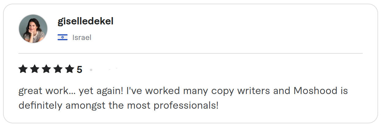
Task: Click the horizontal divider below the profile
Action: pos(190,53)
